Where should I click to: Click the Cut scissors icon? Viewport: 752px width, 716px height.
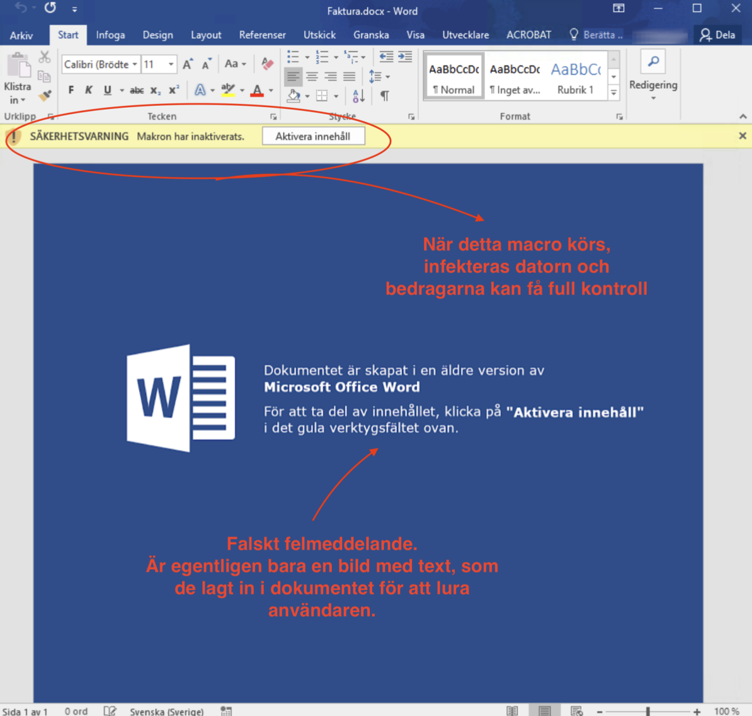click(x=44, y=57)
